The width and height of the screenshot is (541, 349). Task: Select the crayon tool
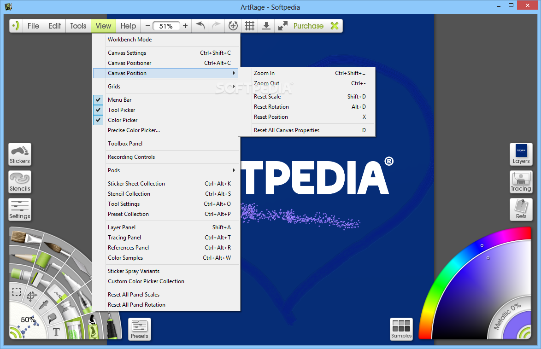pos(21,274)
